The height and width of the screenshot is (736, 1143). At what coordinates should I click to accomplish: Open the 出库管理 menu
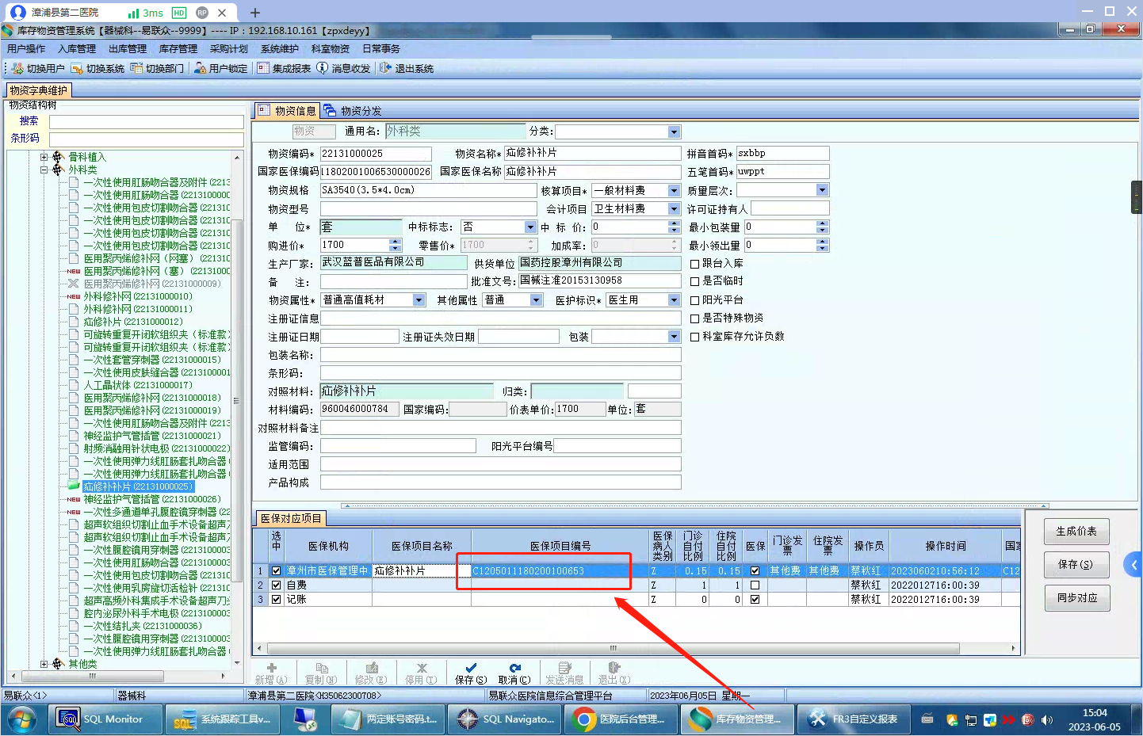(x=127, y=49)
